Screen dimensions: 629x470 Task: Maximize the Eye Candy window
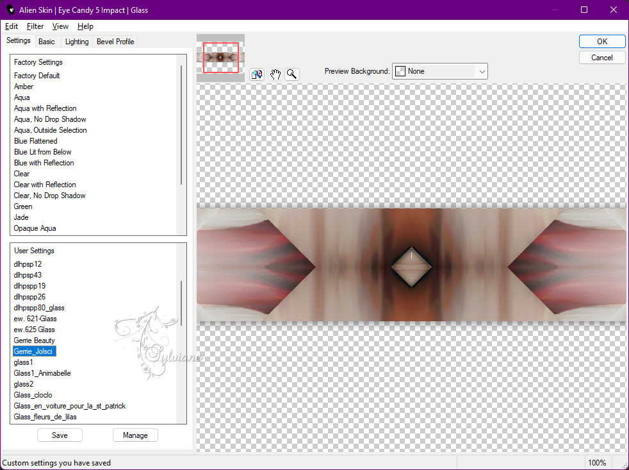pyautogui.click(x=584, y=10)
